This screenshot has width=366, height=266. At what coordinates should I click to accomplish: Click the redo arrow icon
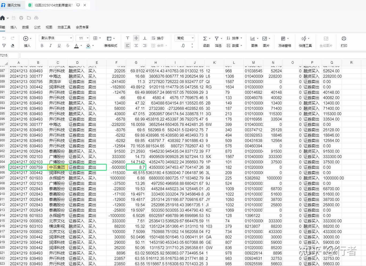[x=12, y=38]
